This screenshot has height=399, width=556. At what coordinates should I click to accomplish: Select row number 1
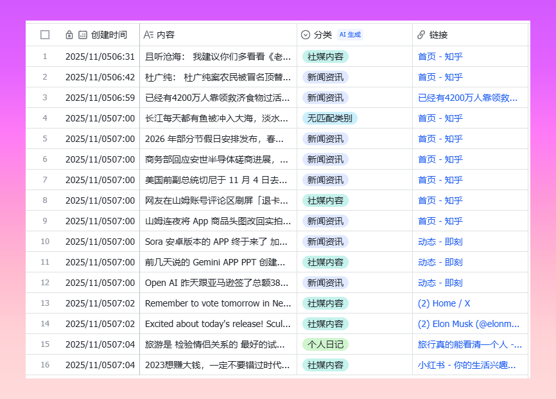(x=45, y=57)
